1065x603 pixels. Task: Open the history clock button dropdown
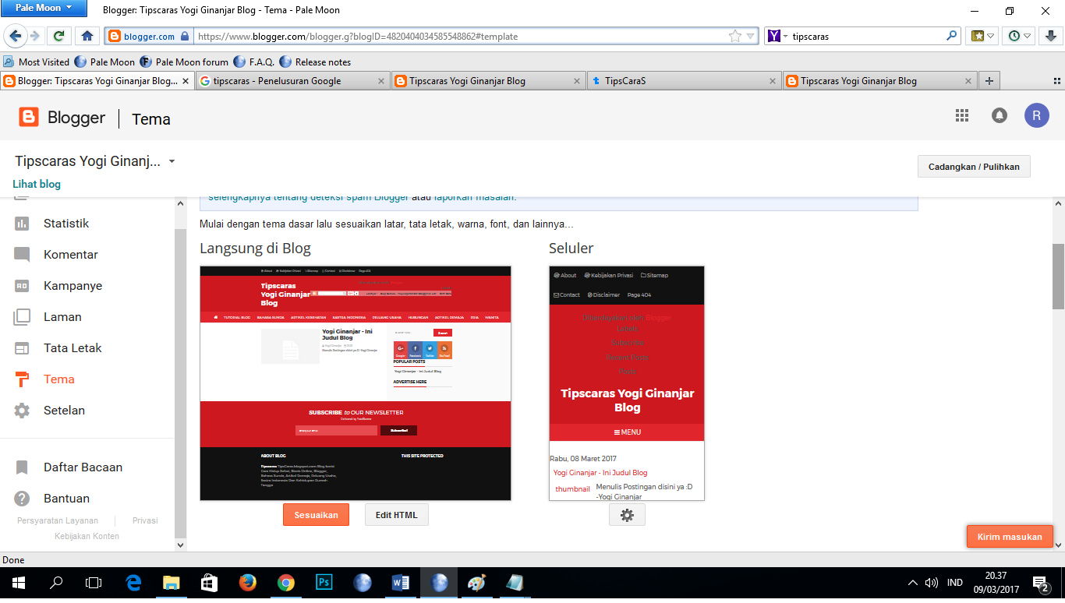[x=1020, y=36]
